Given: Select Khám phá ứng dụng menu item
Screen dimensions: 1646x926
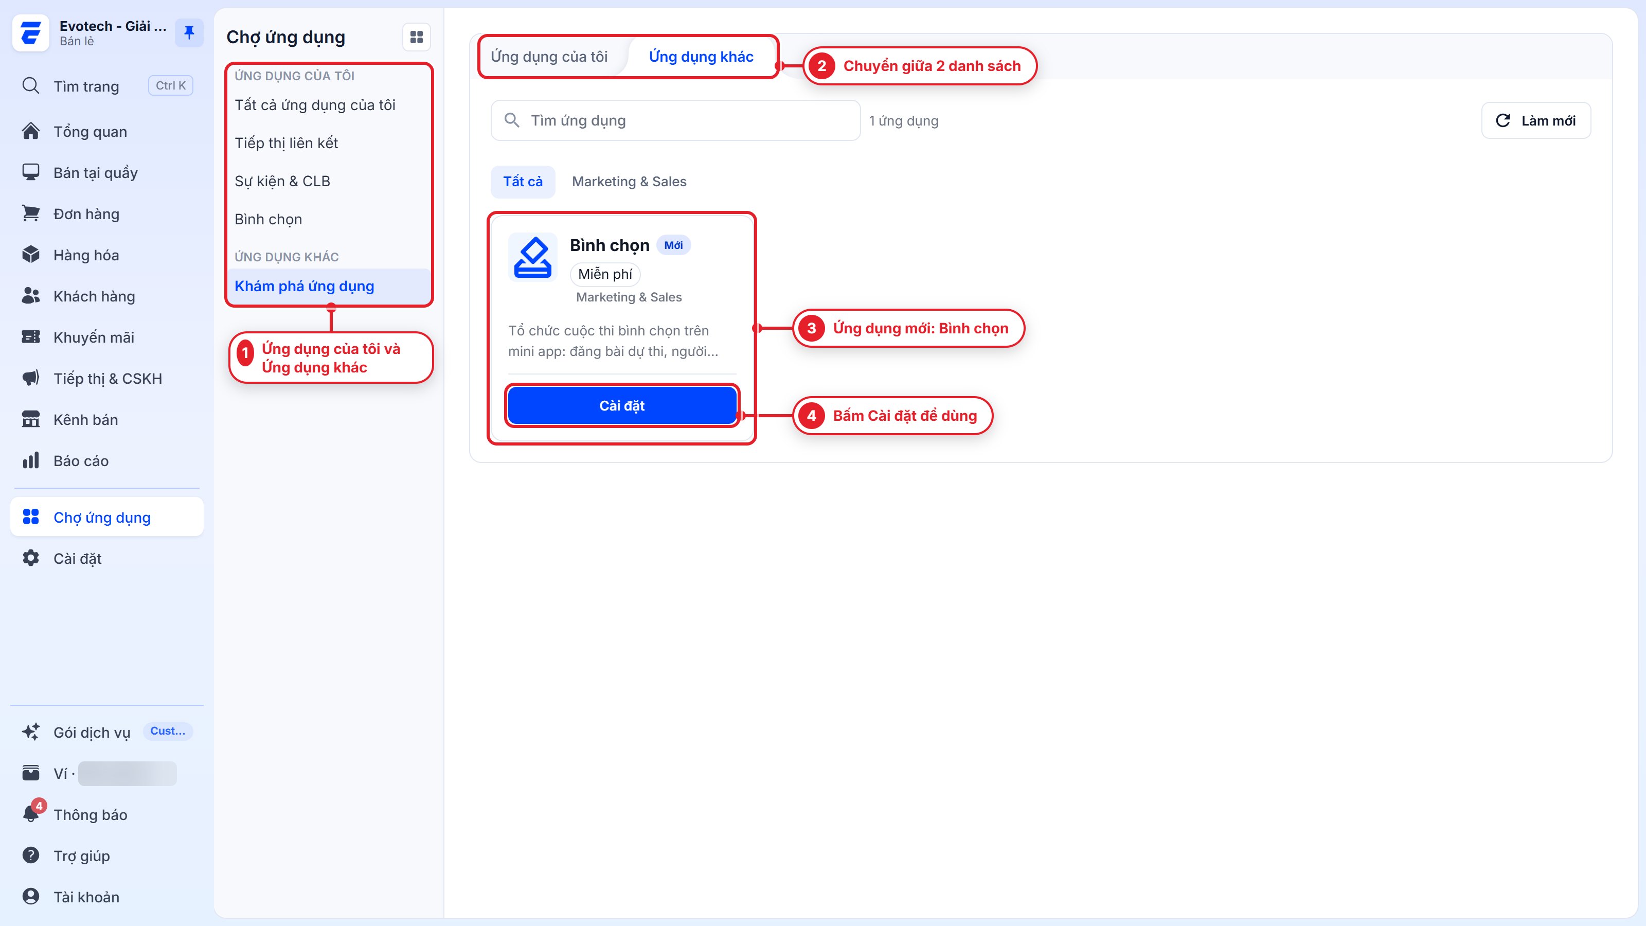Looking at the screenshot, I should click(x=329, y=287).
